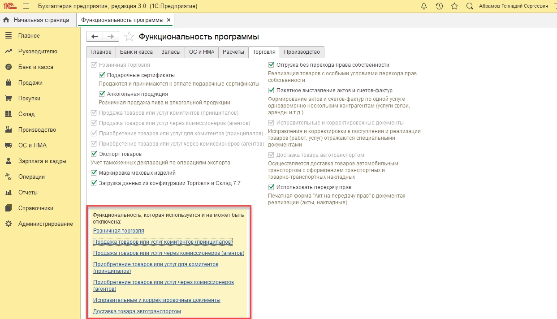Open Приобретение товаров для комитентов (принципалов) link

[155, 267]
